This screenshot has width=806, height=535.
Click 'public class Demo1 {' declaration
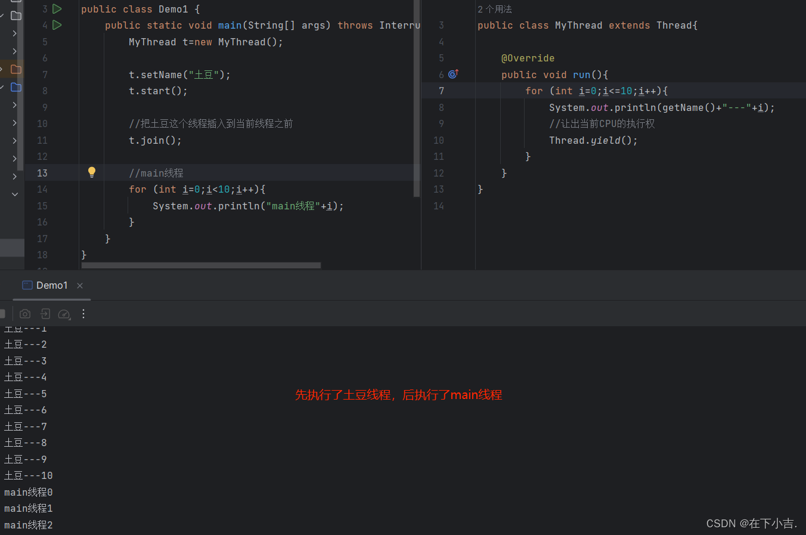141,9
